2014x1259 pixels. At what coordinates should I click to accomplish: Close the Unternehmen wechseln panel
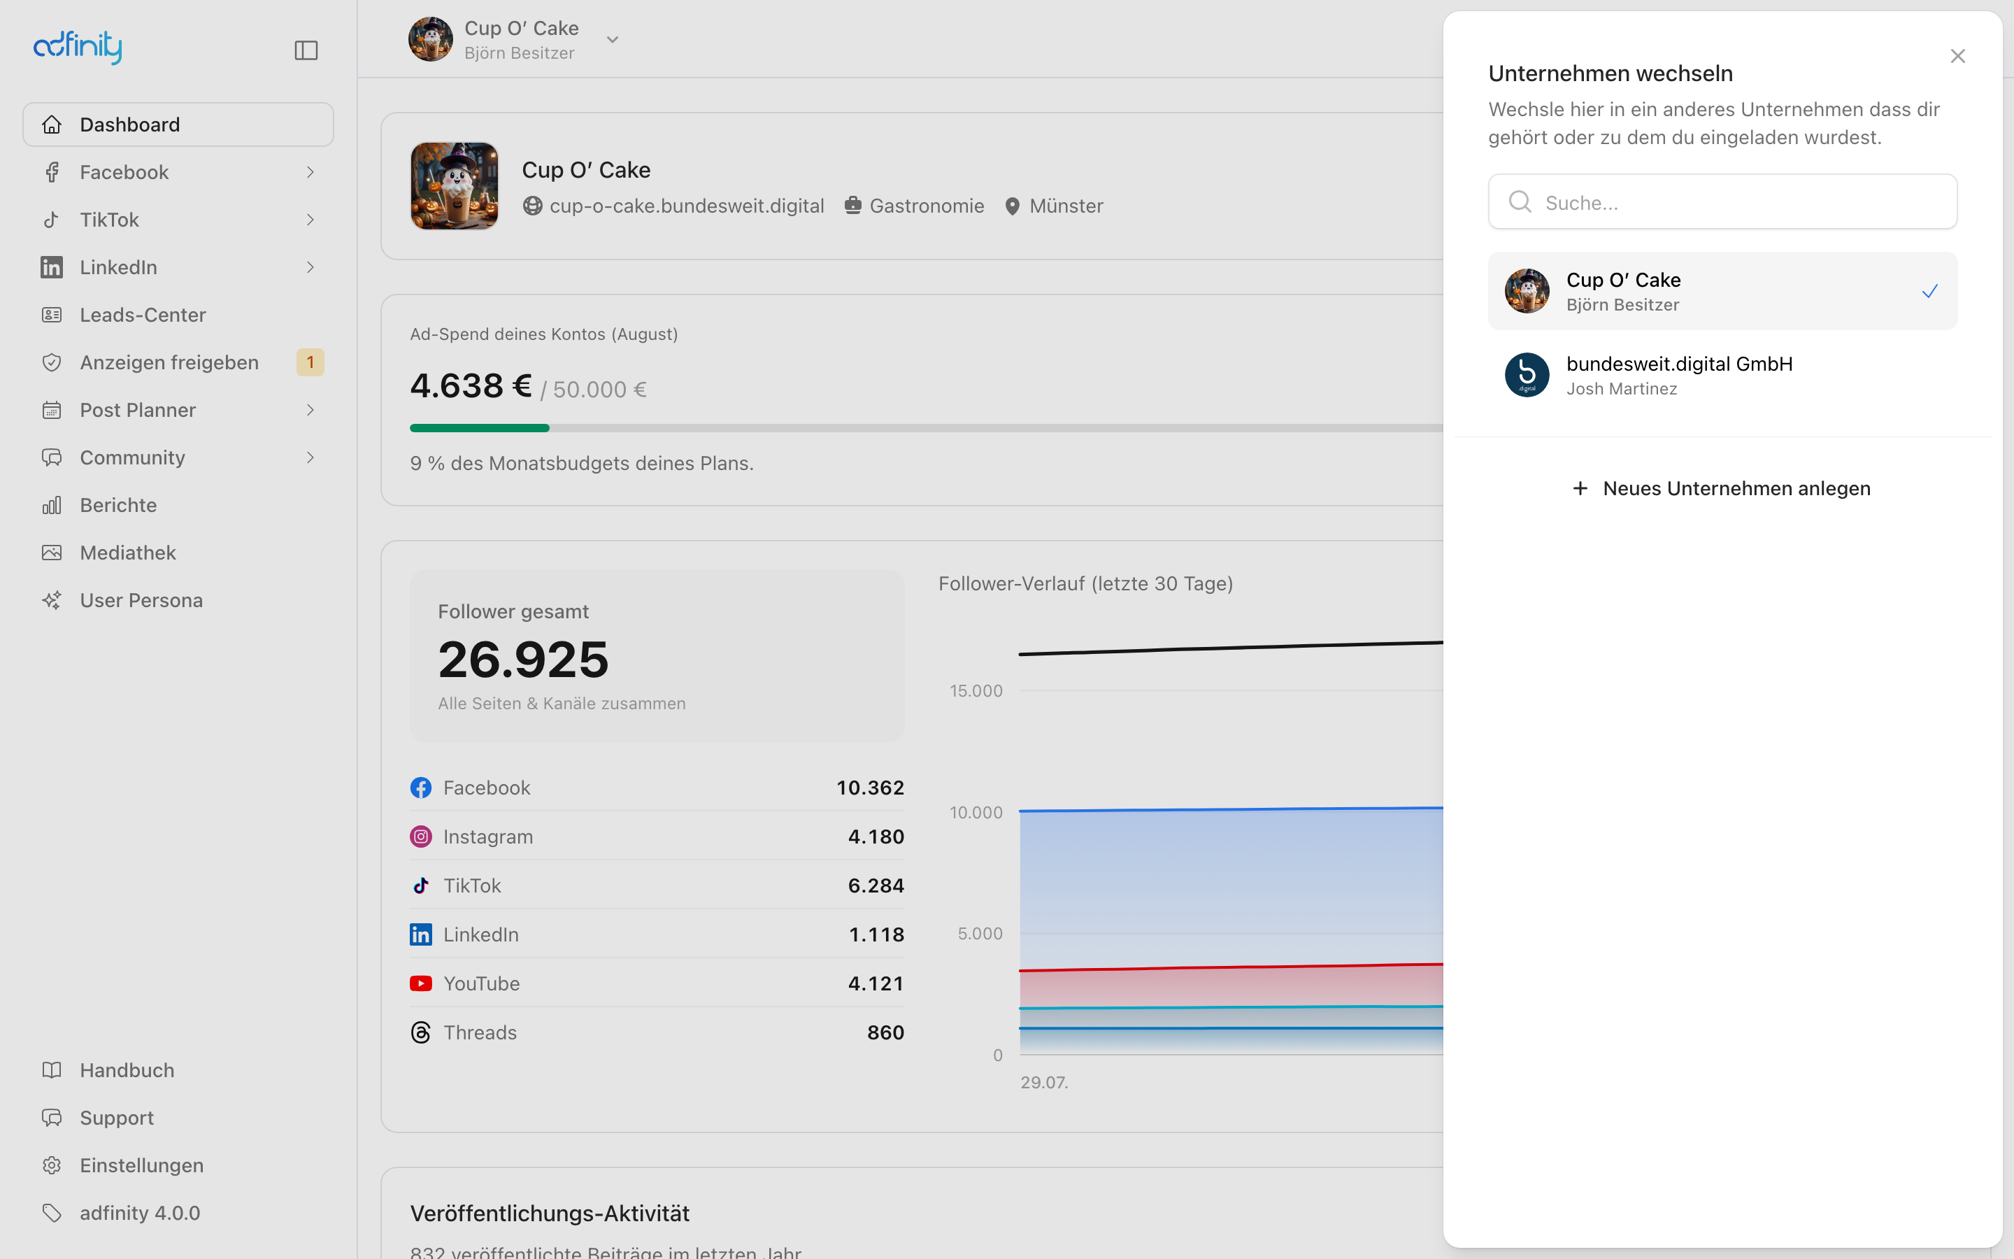[1957, 56]
